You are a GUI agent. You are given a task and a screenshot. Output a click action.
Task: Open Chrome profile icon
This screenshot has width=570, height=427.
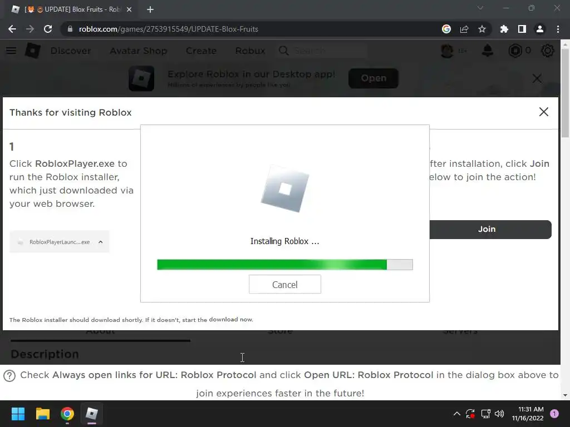[540, 29]
